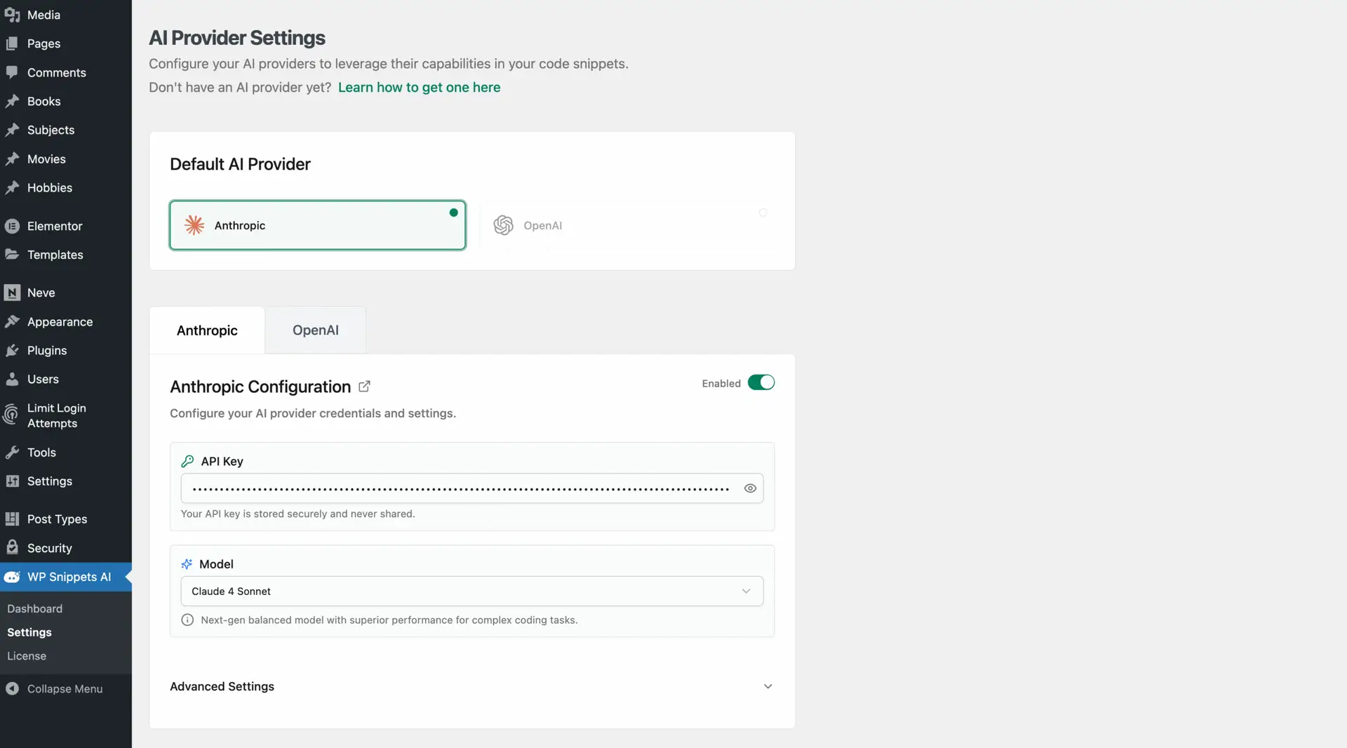Select Anthropic as default provider
Screen dimensions: 1347x748
coord(318,225)
